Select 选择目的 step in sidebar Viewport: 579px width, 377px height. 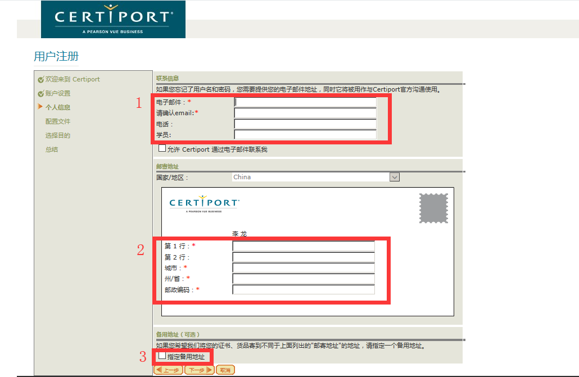click(x=57, y=135)
